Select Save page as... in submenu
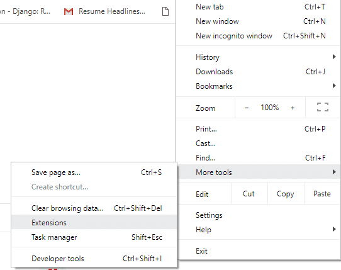This screenshot has height=270, width=341. 94,172
